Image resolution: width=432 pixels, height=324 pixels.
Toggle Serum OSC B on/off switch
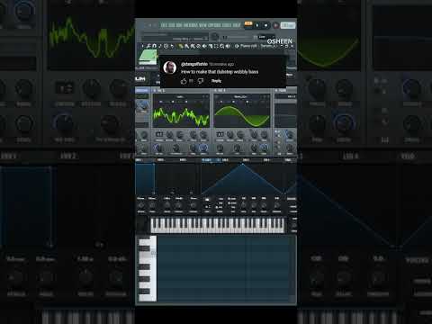click(x=215, y=90)
